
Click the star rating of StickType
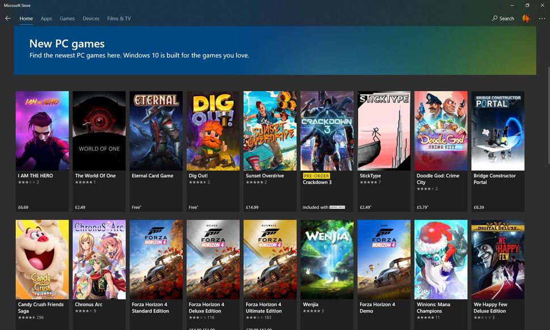coord(369,182)
